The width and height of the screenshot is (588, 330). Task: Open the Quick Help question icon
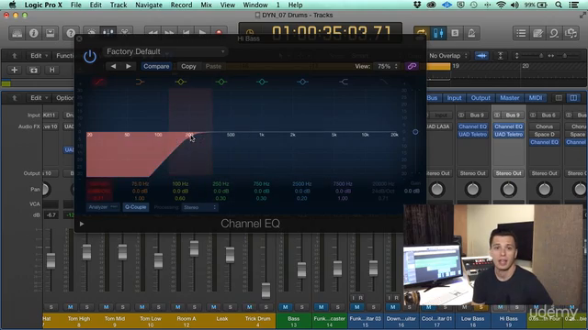coord(71,33)
